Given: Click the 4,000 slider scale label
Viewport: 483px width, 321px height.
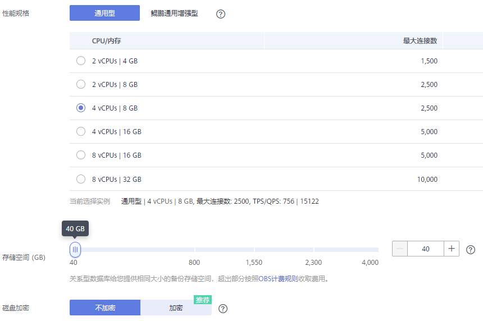Looking at the screenshot, I should pyautogui.click(x=370, y=263).
